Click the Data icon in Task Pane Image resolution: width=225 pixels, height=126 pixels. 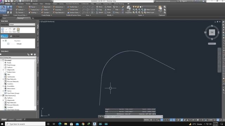tap(2, 30)
